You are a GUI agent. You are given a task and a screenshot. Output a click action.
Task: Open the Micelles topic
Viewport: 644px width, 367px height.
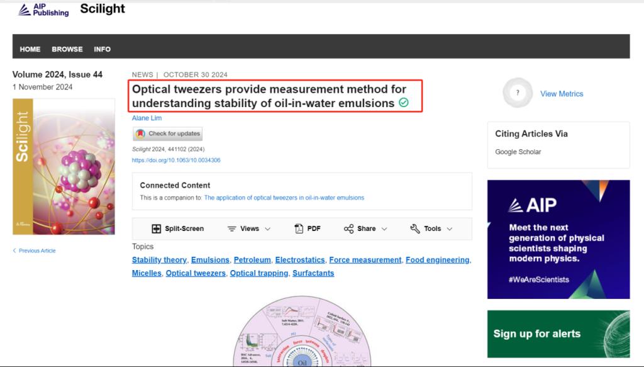click(147, 273)
